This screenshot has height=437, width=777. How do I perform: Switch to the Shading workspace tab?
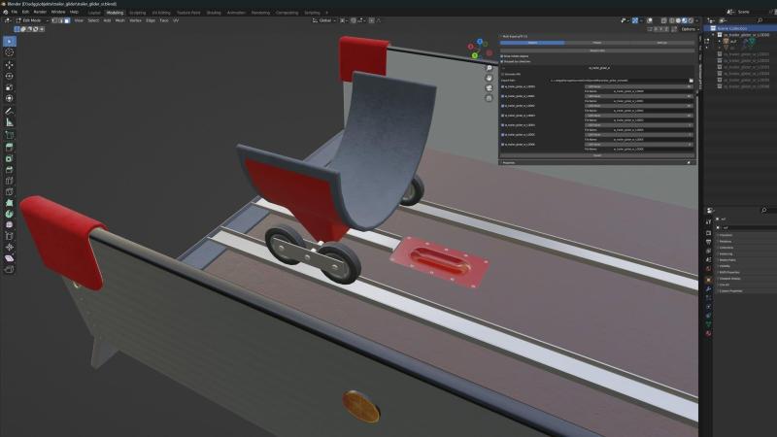tap(214, 13)
